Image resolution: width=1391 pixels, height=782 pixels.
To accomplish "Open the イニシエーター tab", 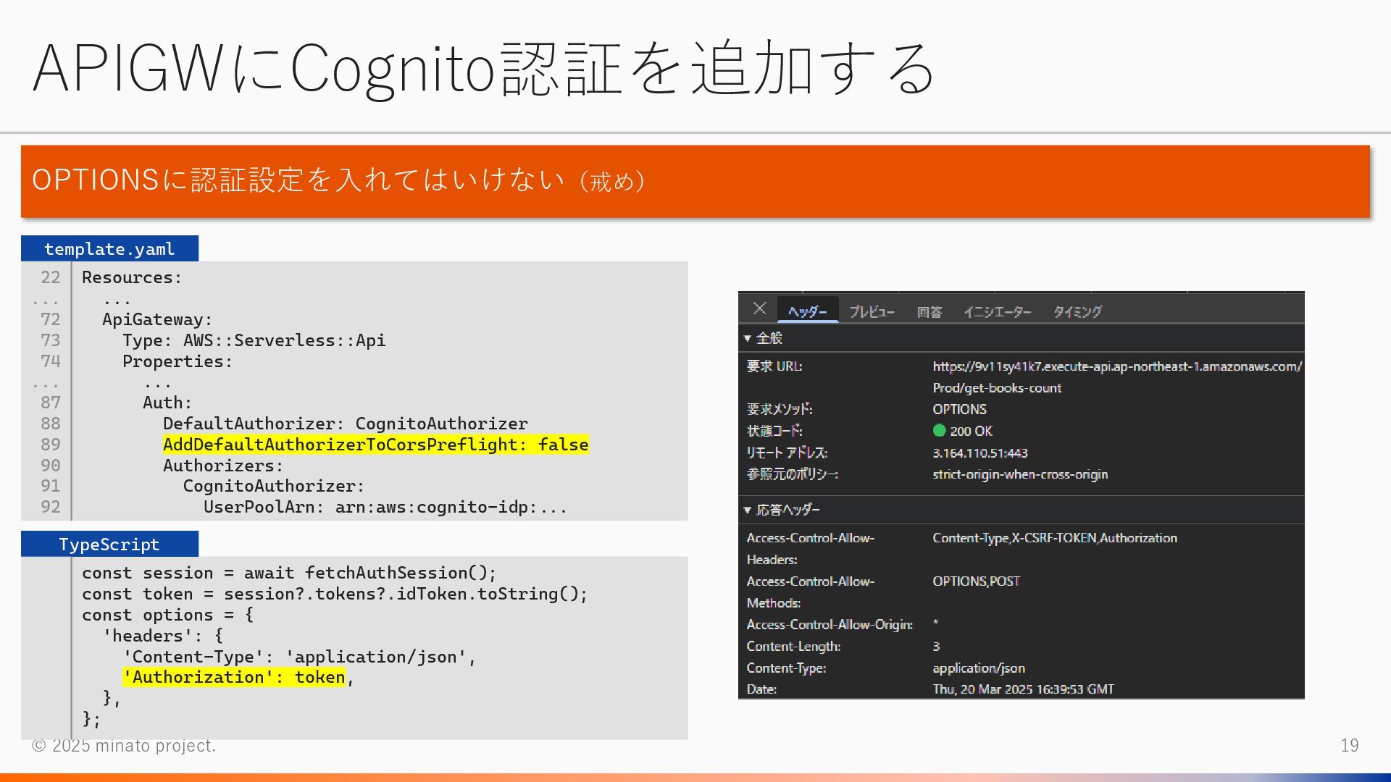I will (x=997, y=311).
